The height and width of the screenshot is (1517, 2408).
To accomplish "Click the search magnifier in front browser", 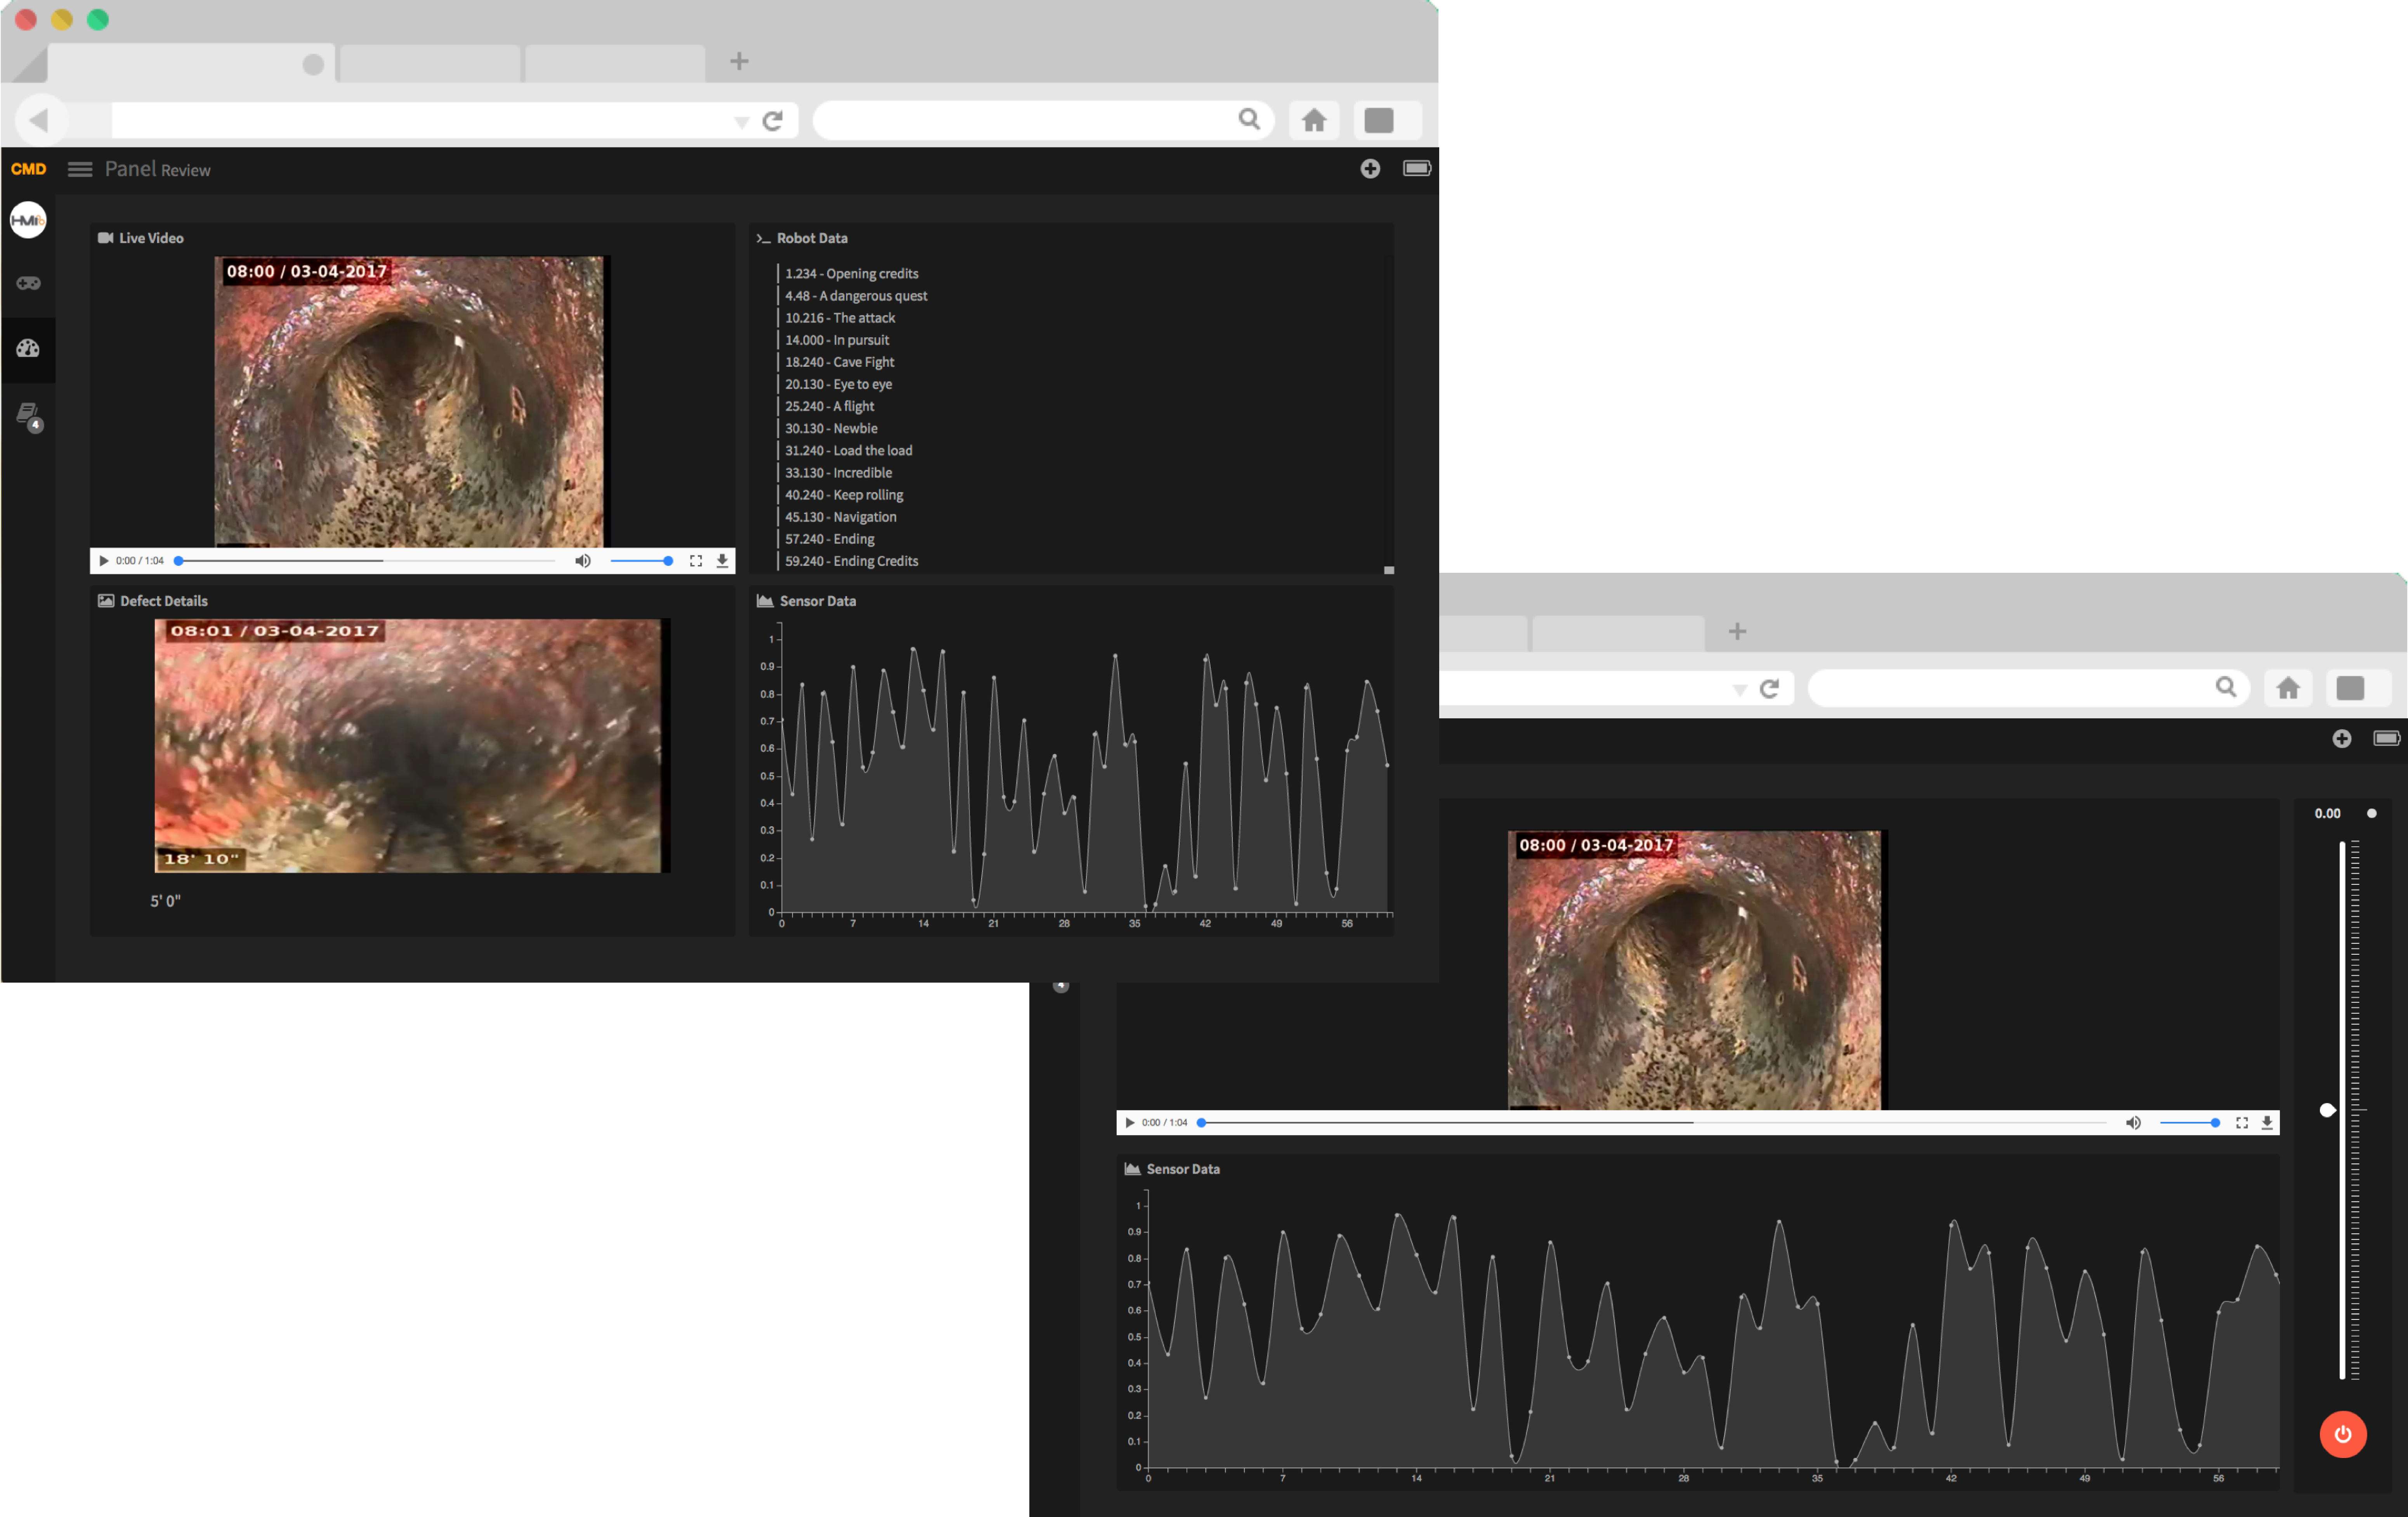I will pos(1249,119).
